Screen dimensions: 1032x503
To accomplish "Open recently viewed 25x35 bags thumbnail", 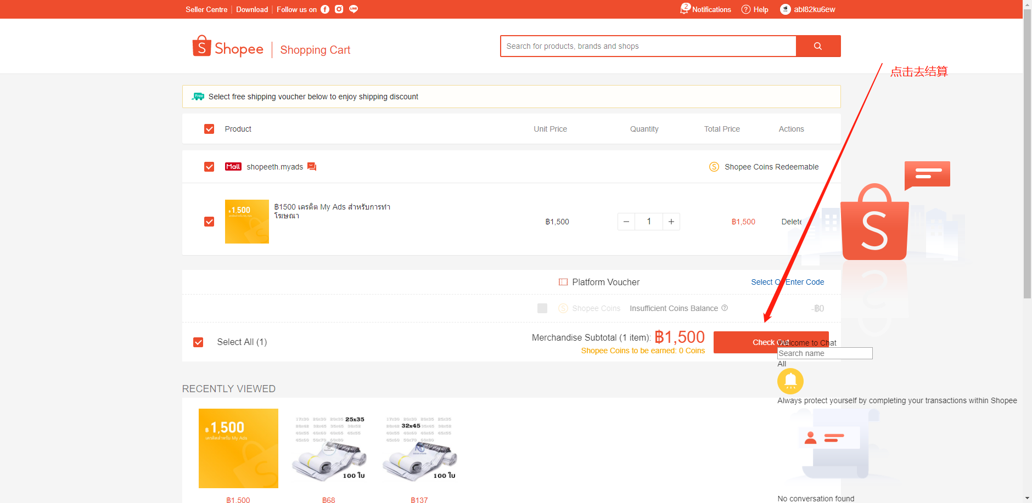I will coord(329,448).
